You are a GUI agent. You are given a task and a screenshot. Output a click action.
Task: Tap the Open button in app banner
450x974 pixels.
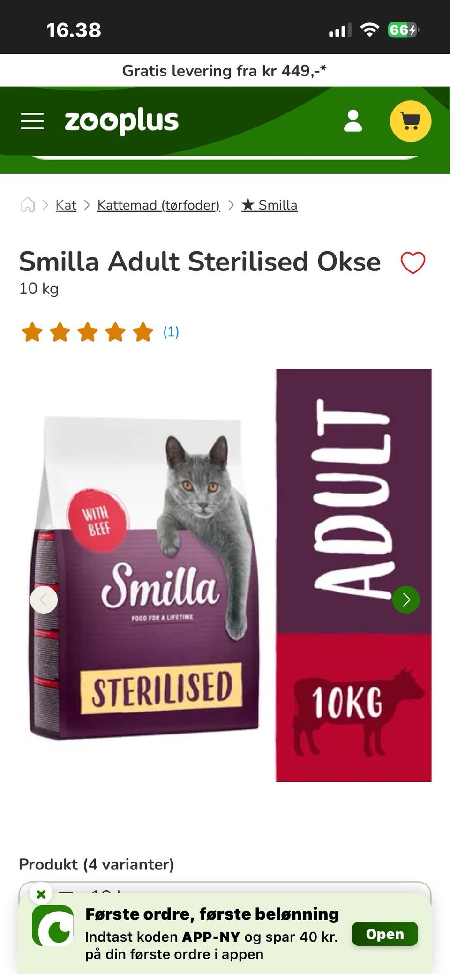pyautogui.click(x=385, y=934)
